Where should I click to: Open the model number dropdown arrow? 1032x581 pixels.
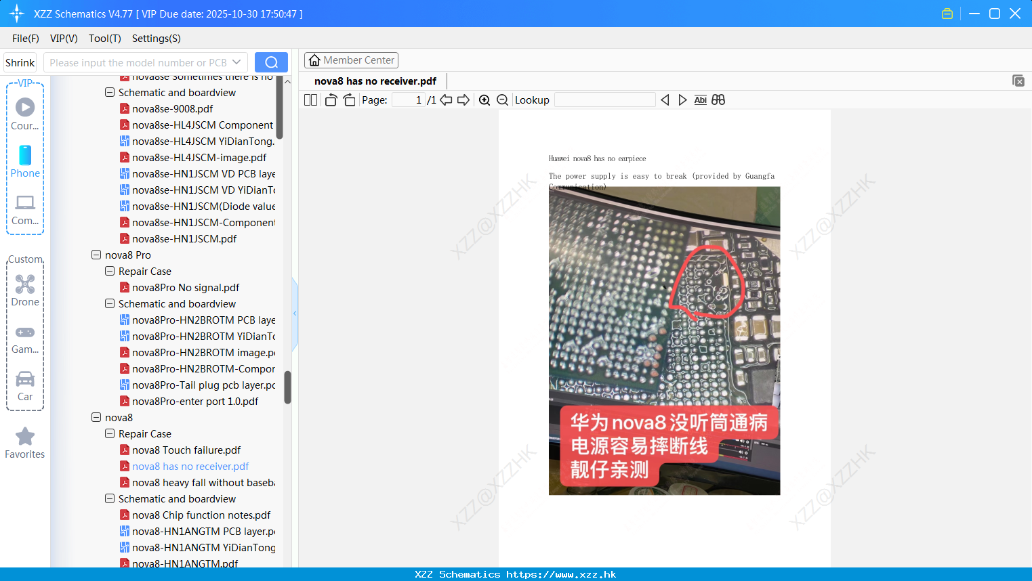click(236, 62)
